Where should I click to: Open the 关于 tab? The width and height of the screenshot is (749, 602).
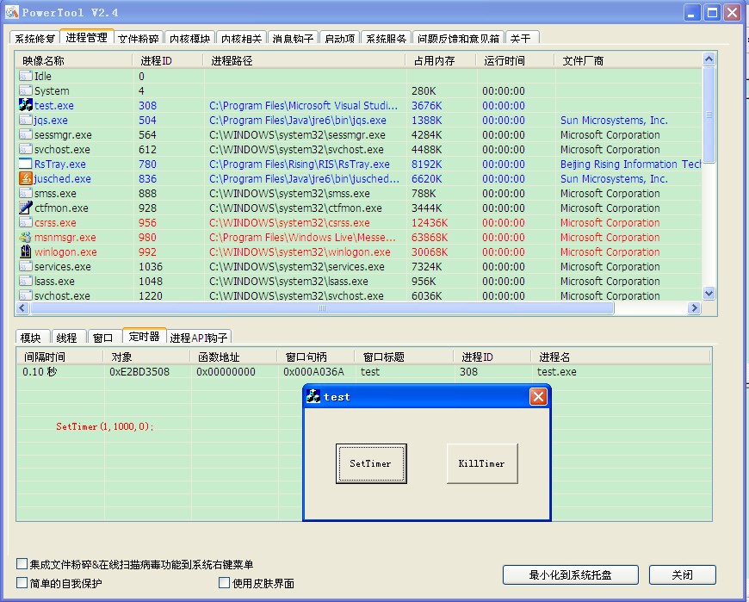pyautogui.click(x=522, y=38)
